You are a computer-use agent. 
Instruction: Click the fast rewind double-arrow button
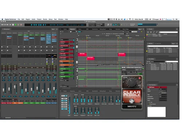pyautogui.click(x=2, y=25)
